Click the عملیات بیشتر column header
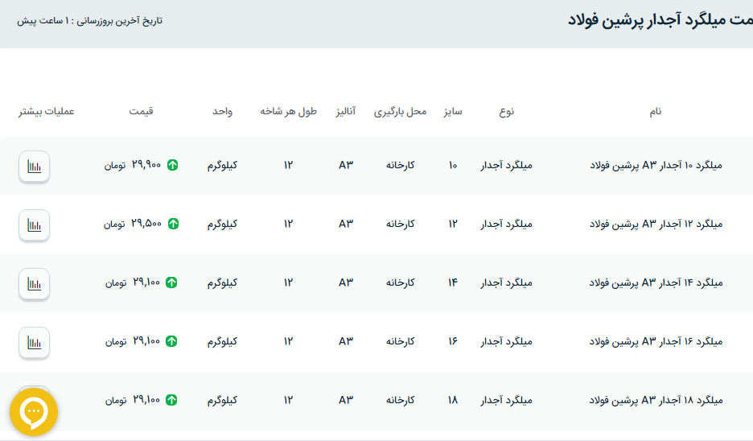 [x=47, y=112]
